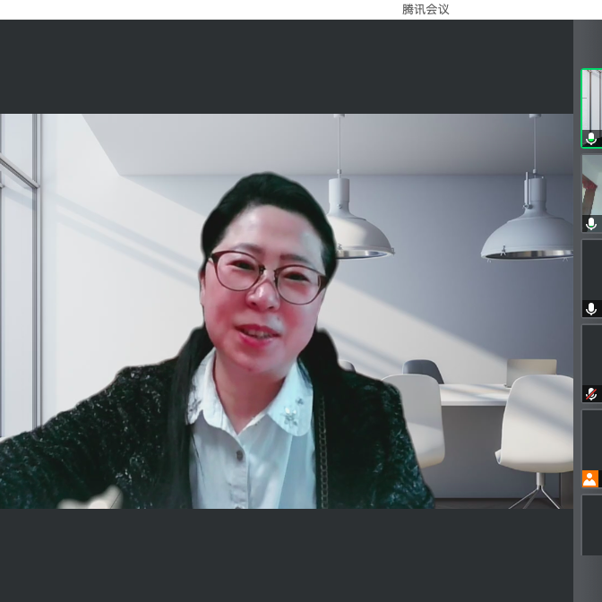Click the main speaker video feed
602x602 pixels.
click(287, 311)
